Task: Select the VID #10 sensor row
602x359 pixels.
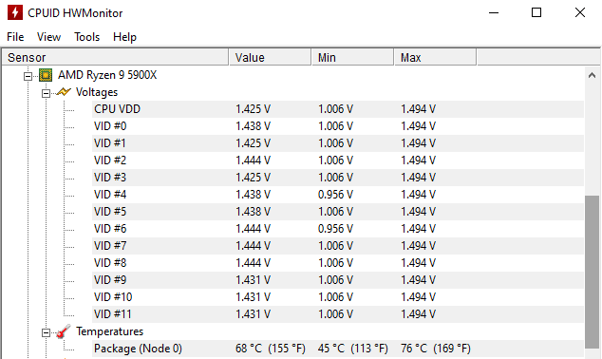Action: [338, 297]
